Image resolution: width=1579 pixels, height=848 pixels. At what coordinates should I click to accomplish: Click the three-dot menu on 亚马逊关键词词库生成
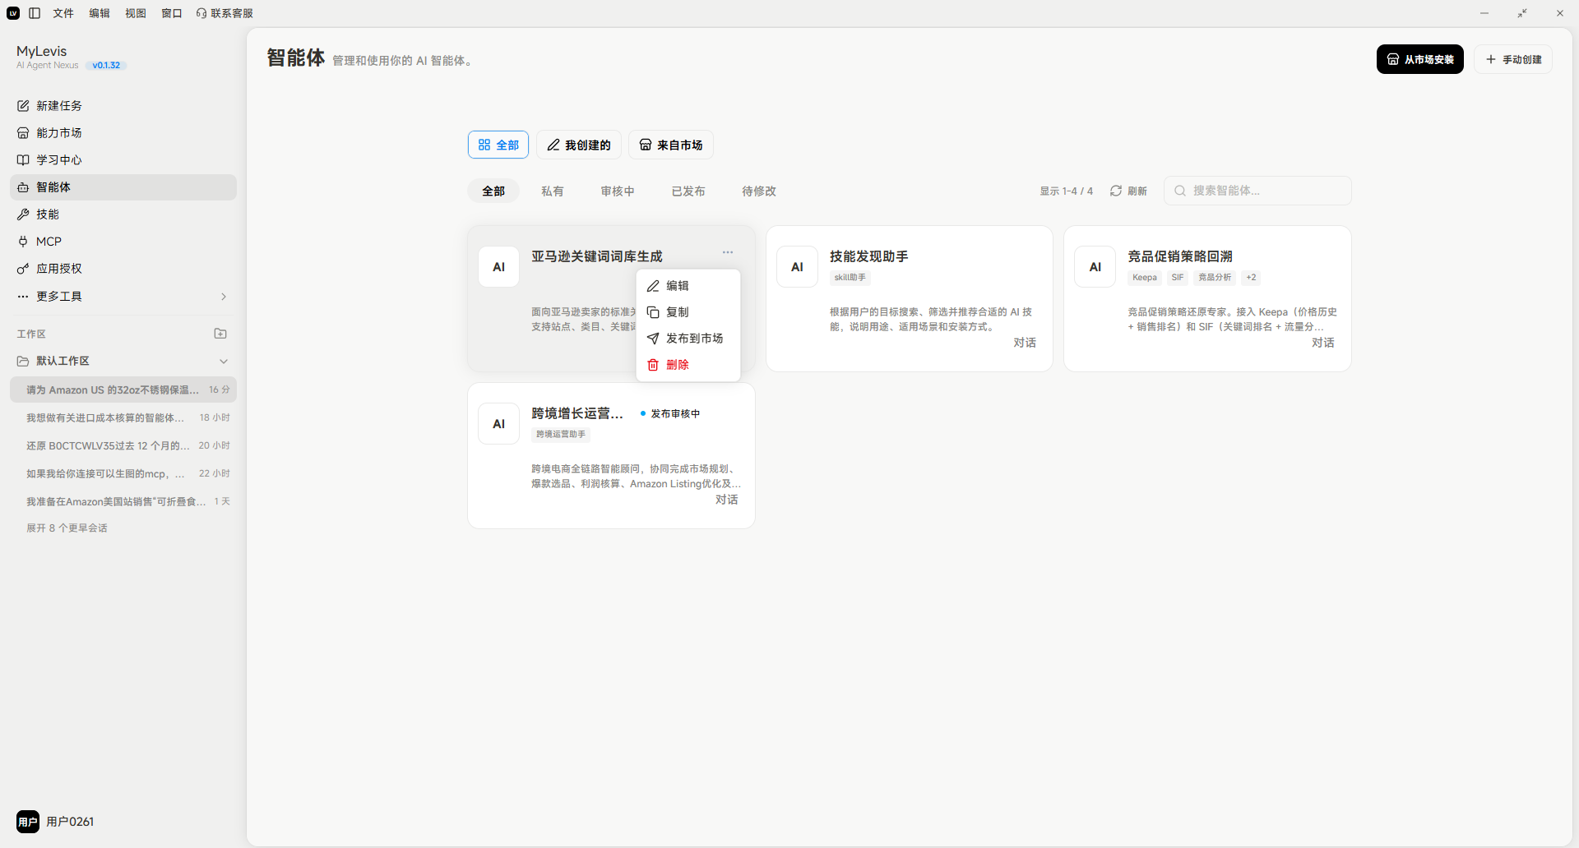pos(728,252)
